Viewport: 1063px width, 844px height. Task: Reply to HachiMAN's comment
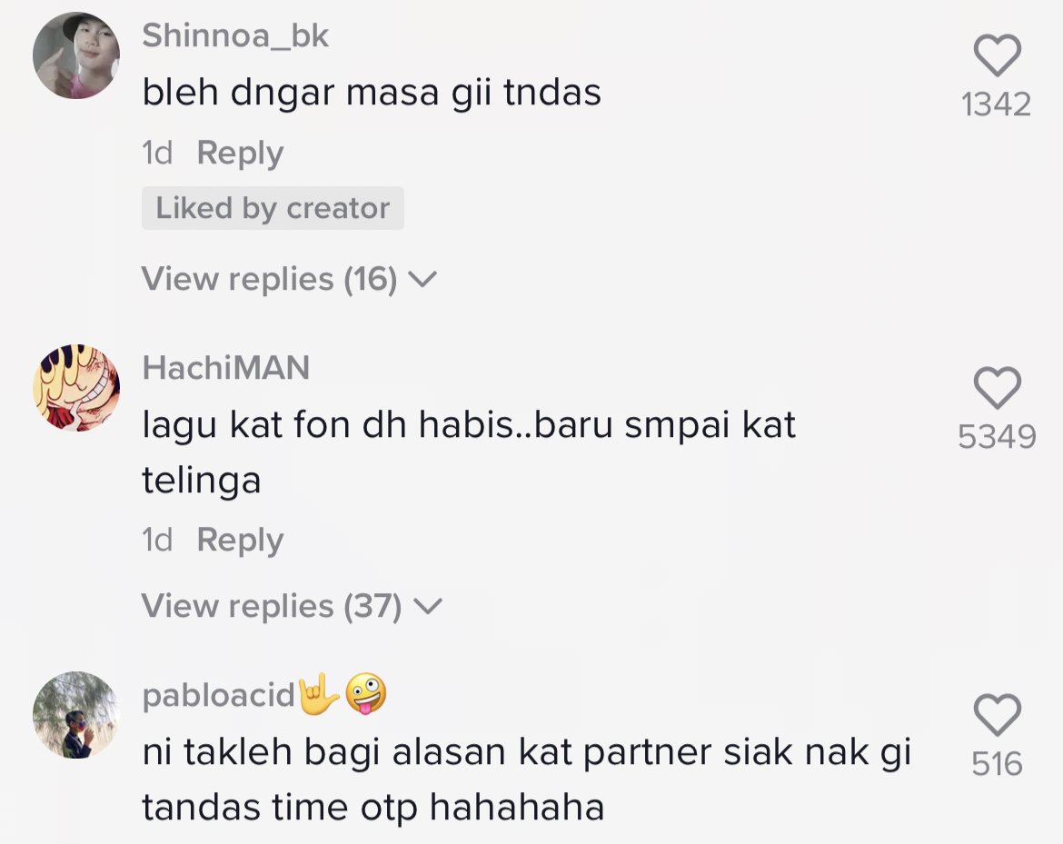point(240,541)
